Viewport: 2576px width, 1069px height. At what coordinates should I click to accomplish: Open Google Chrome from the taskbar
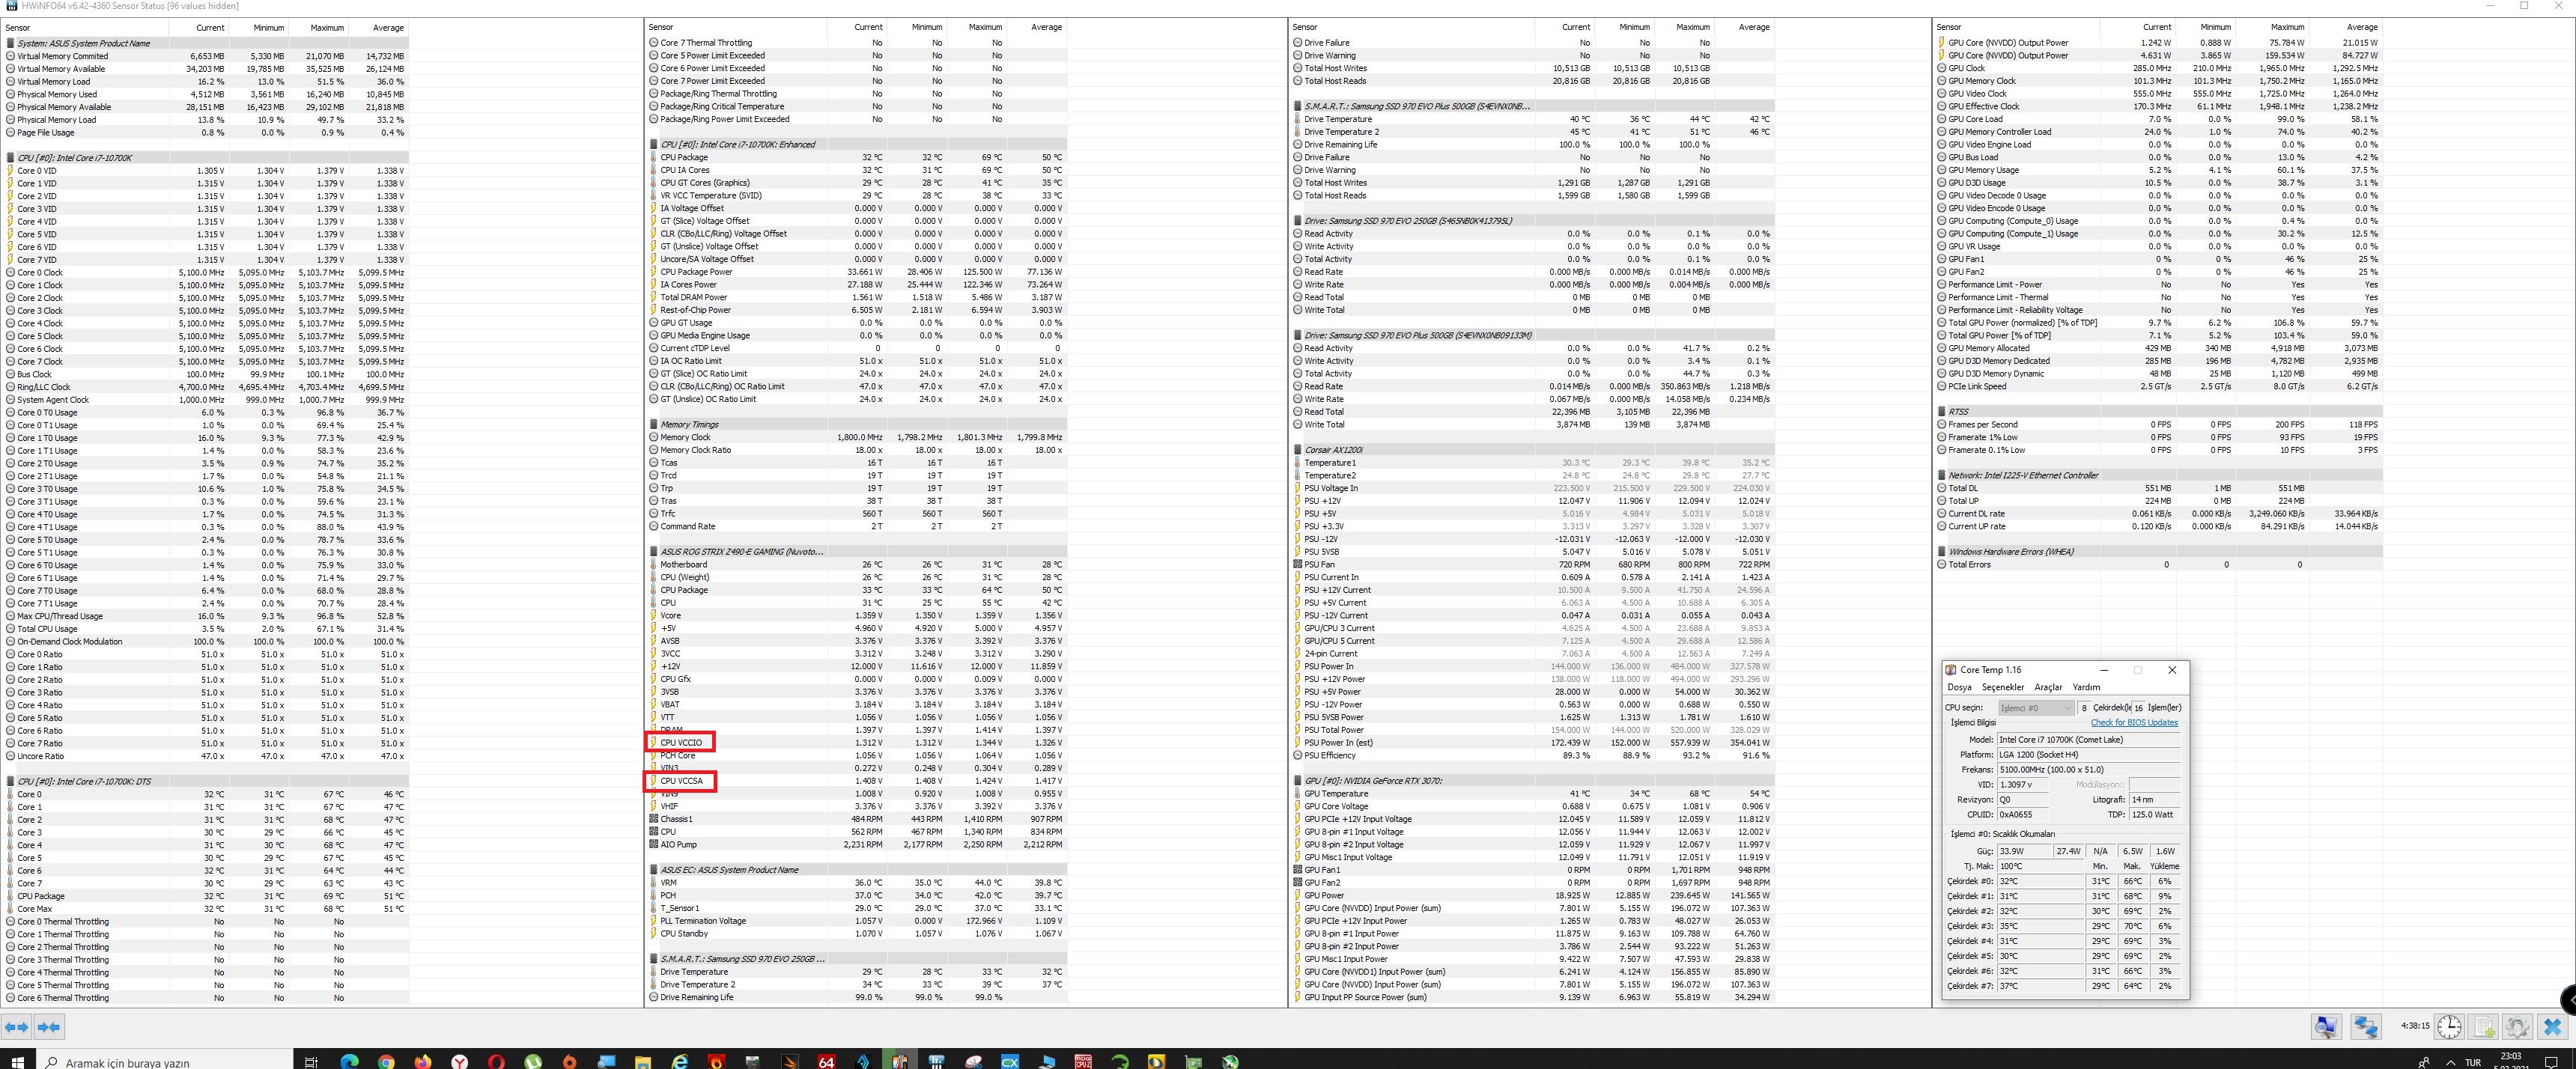(386, 1061)
